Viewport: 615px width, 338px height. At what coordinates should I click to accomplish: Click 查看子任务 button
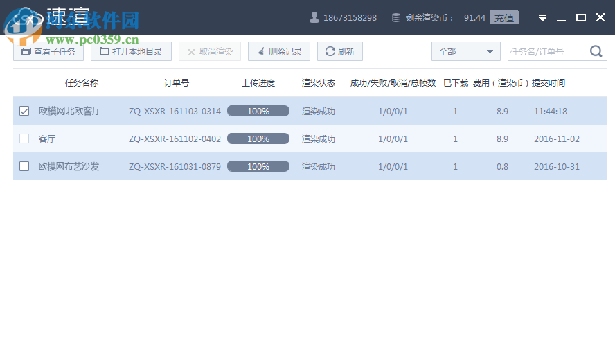point(48,51)
